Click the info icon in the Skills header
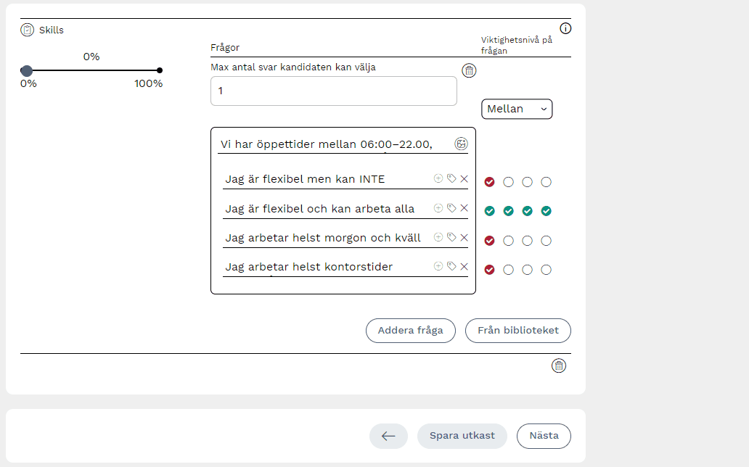Screen dimensions: 749x467 tap(566, 29)
